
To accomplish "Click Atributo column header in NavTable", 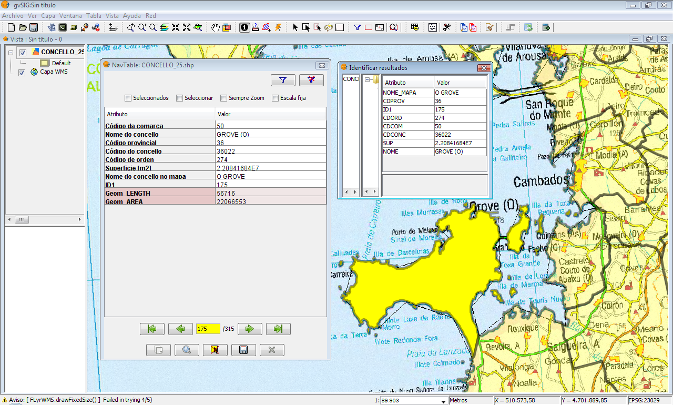I will 159,114.
